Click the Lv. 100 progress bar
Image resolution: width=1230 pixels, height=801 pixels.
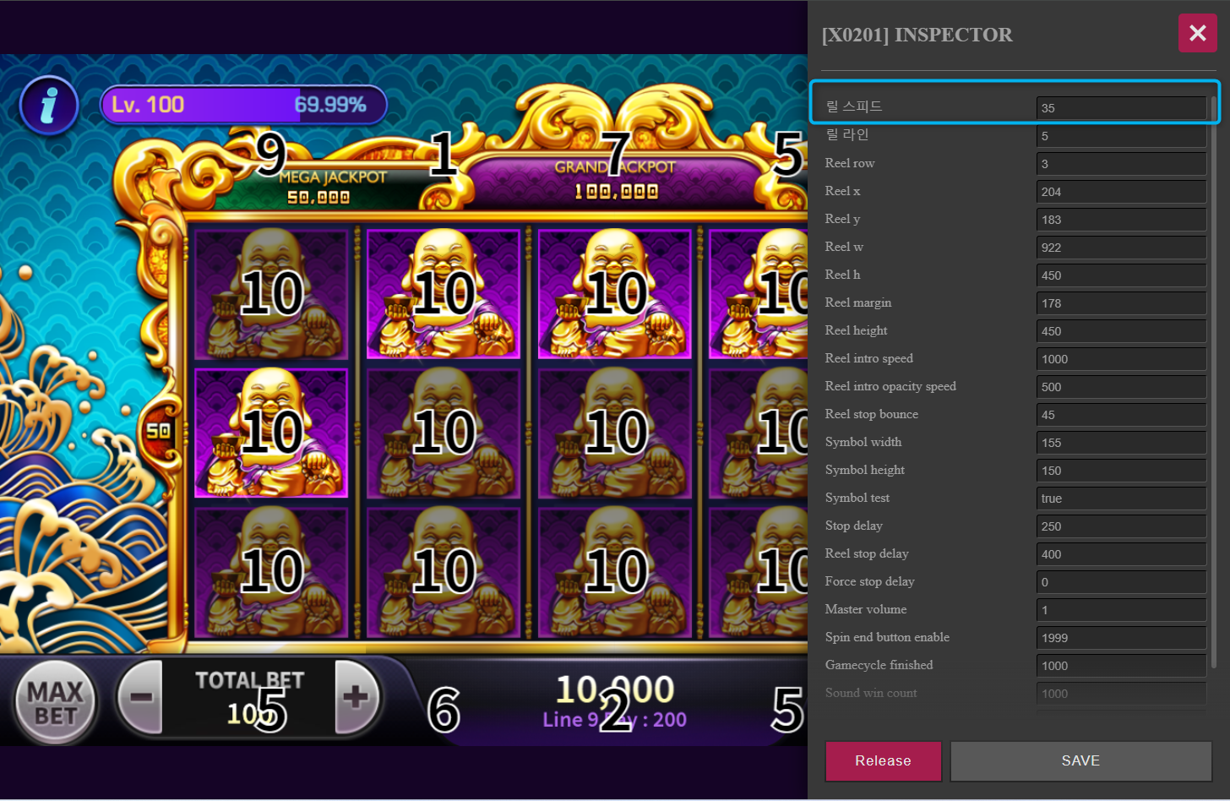pyautogui.click(x=243, y=105)
